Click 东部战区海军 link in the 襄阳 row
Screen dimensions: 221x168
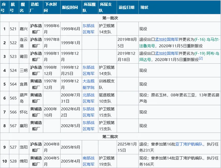89,126
